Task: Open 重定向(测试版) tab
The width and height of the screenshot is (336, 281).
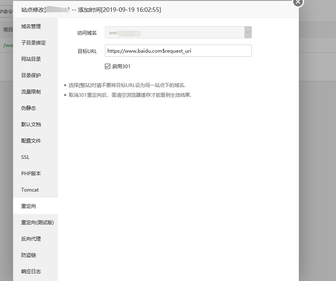Action: coord(36,223)
